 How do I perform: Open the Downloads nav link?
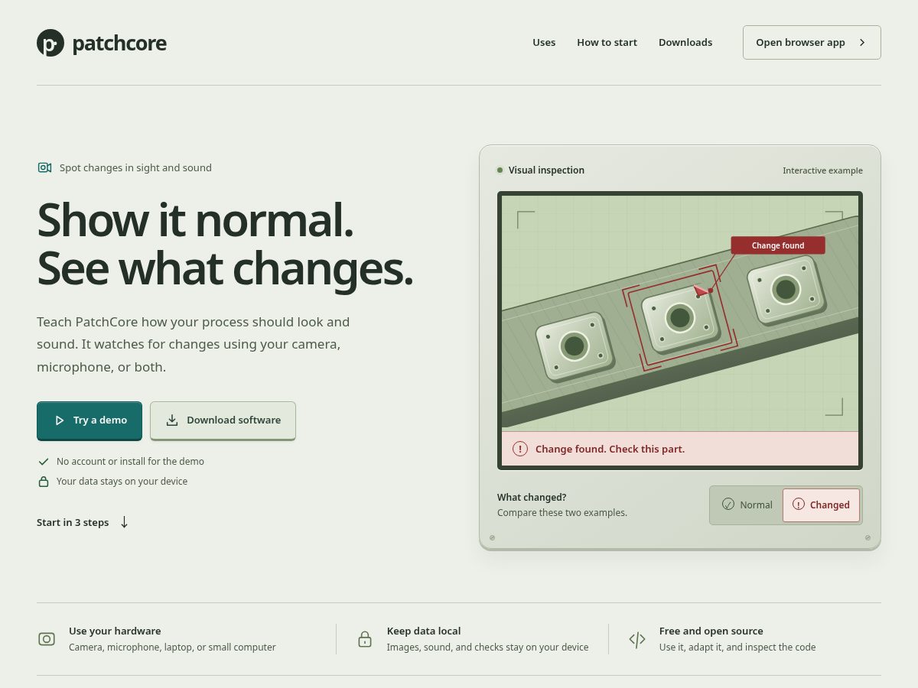[685, 43]
